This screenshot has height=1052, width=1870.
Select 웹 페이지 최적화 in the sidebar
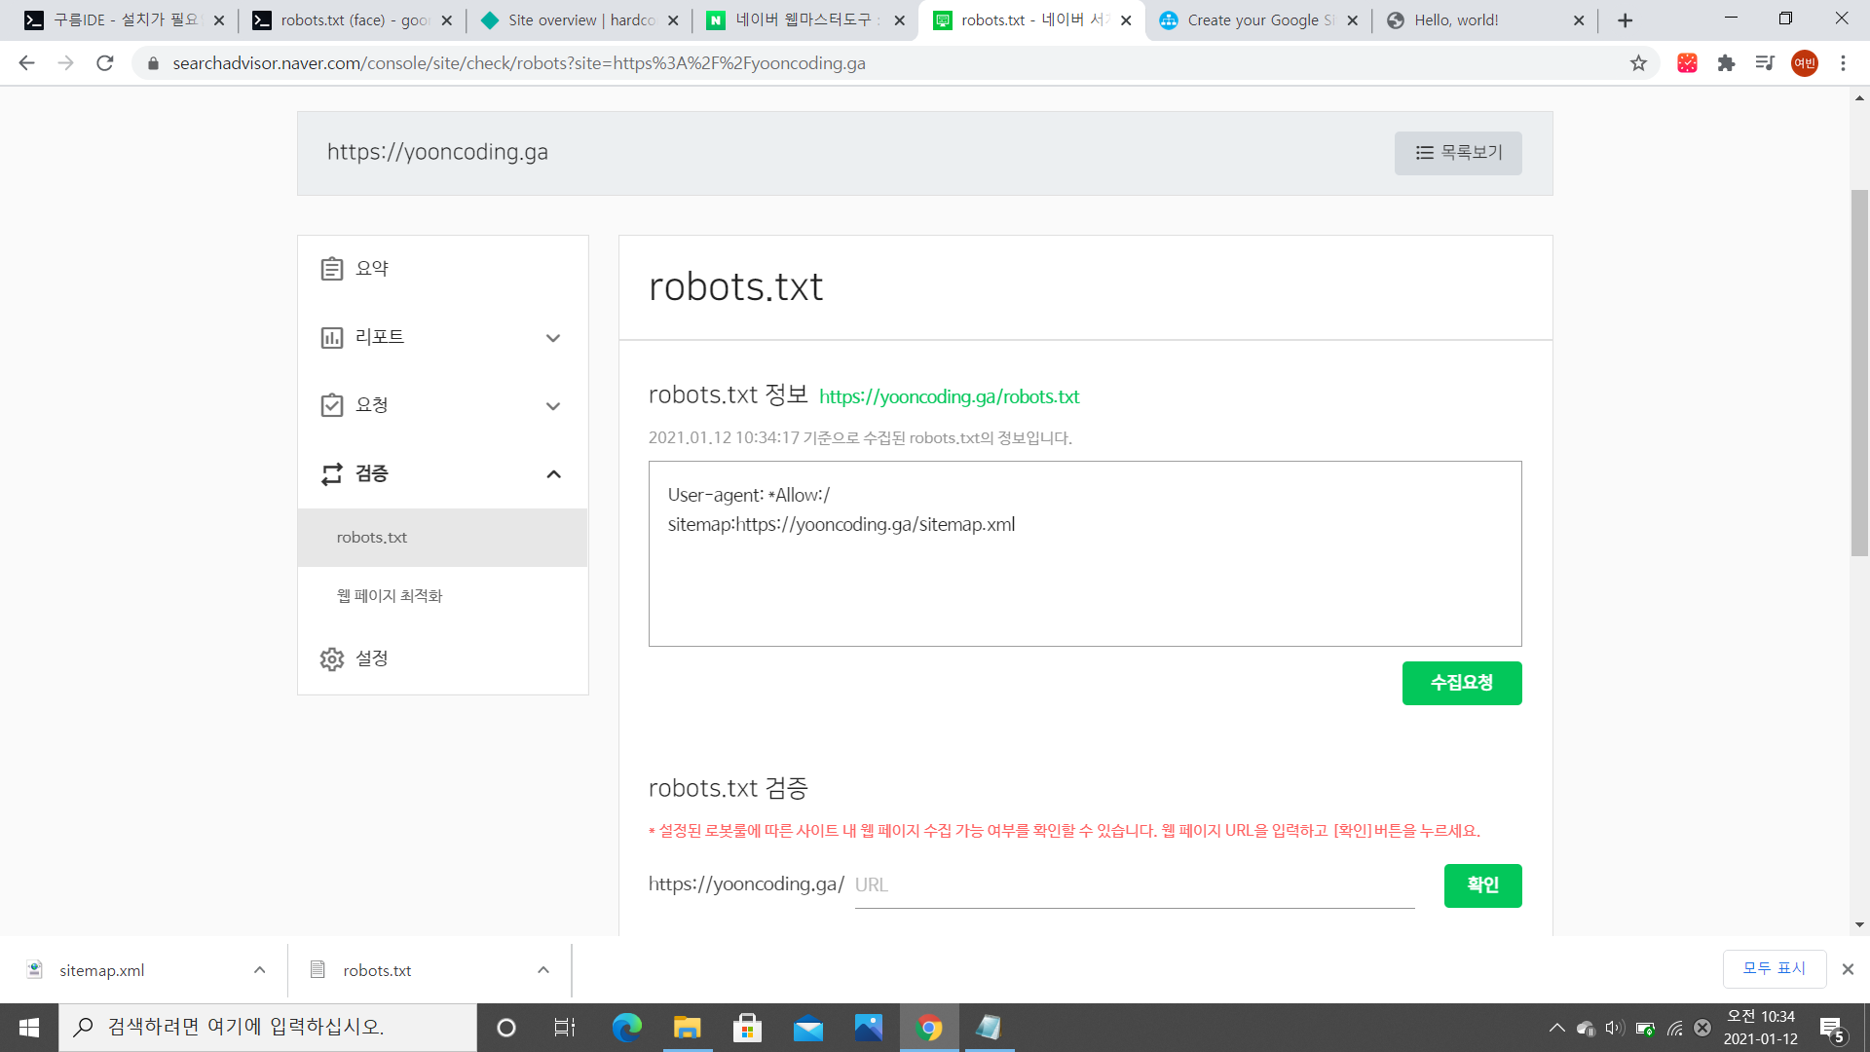390,596
